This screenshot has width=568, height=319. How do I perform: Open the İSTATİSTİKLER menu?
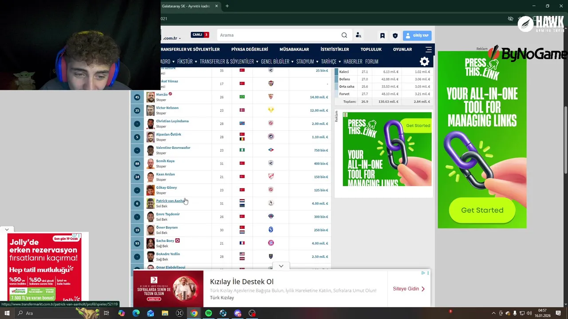tap(335, 49)
